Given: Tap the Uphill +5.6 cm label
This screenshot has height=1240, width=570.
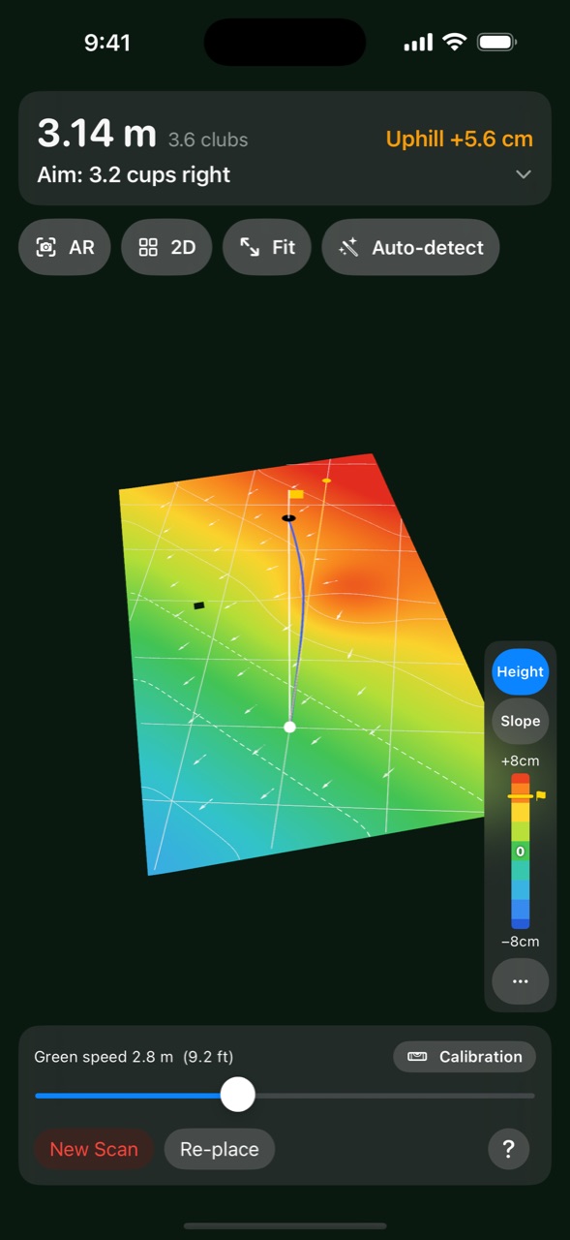Looking at the screenshot, I should pyautogui.click(x=460, y=139).
